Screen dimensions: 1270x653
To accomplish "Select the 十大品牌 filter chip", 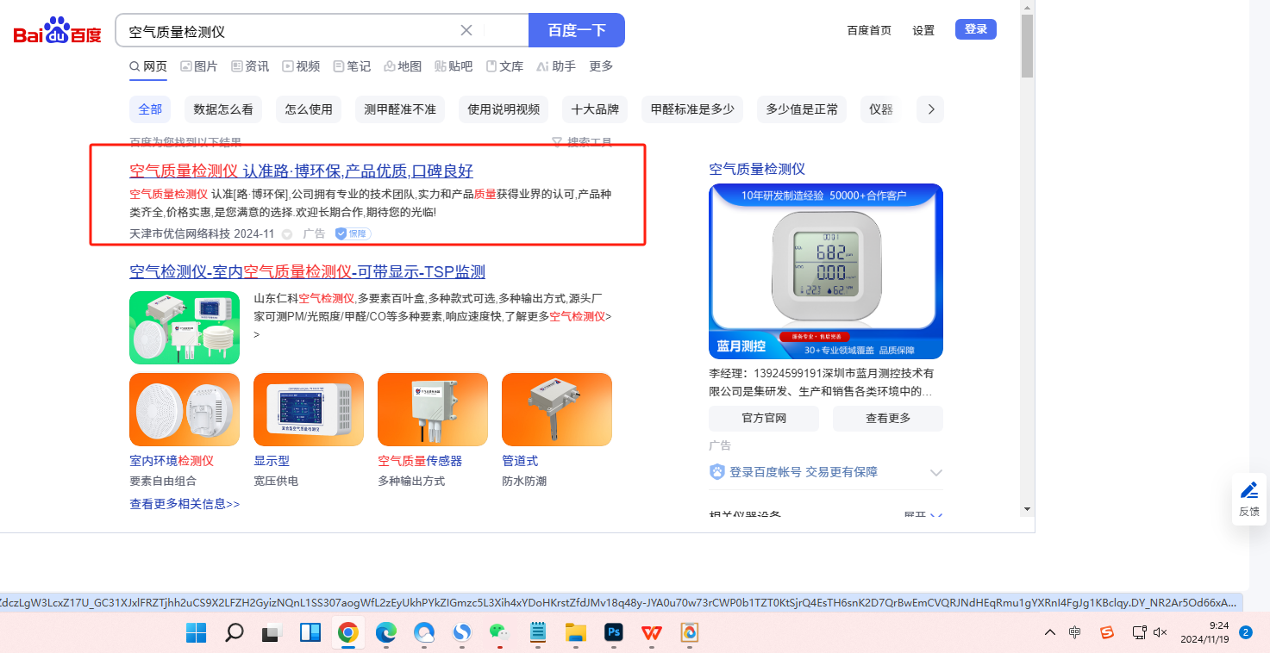I will point(595,109).
